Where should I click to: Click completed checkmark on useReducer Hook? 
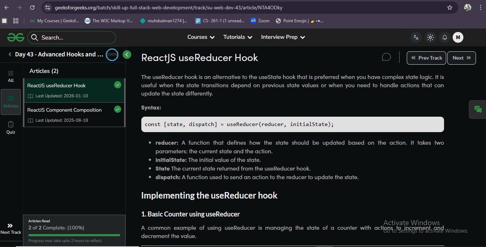[x=117, y=85]
